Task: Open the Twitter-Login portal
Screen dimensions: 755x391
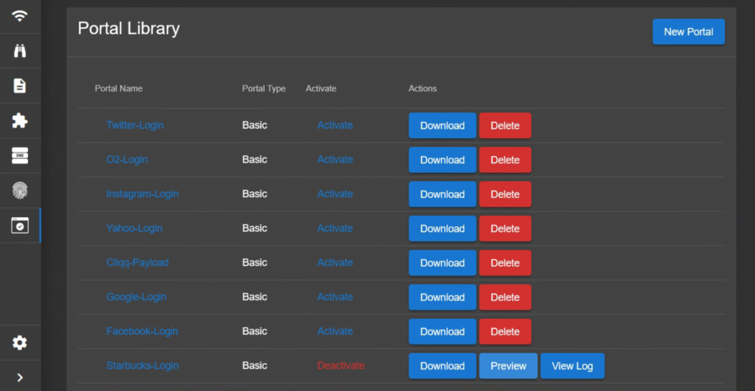Action: [x=135, y=125]
